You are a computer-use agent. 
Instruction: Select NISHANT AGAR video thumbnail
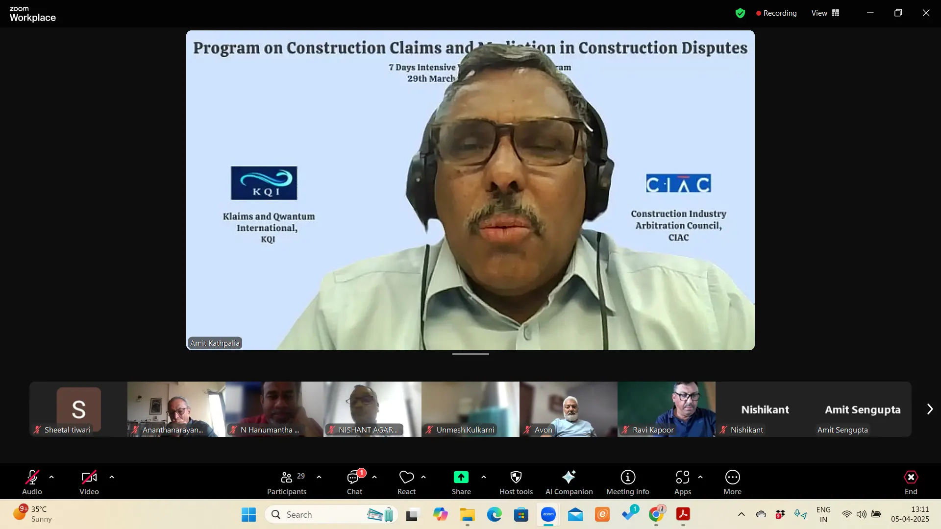click(x=372, y=409)
